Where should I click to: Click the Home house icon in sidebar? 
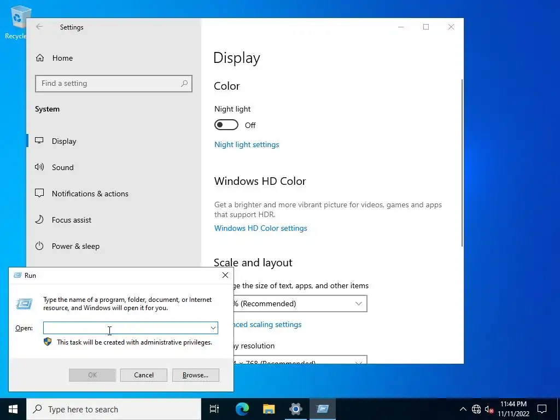39,57
